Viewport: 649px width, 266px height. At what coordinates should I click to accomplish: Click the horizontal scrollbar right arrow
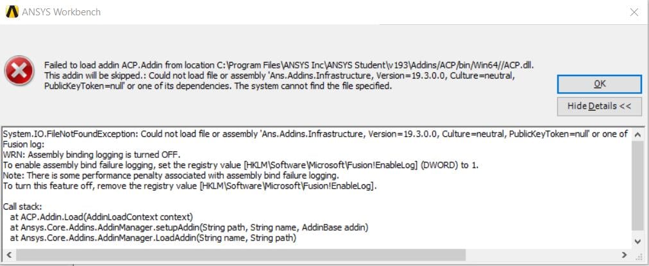coord(625,254)
